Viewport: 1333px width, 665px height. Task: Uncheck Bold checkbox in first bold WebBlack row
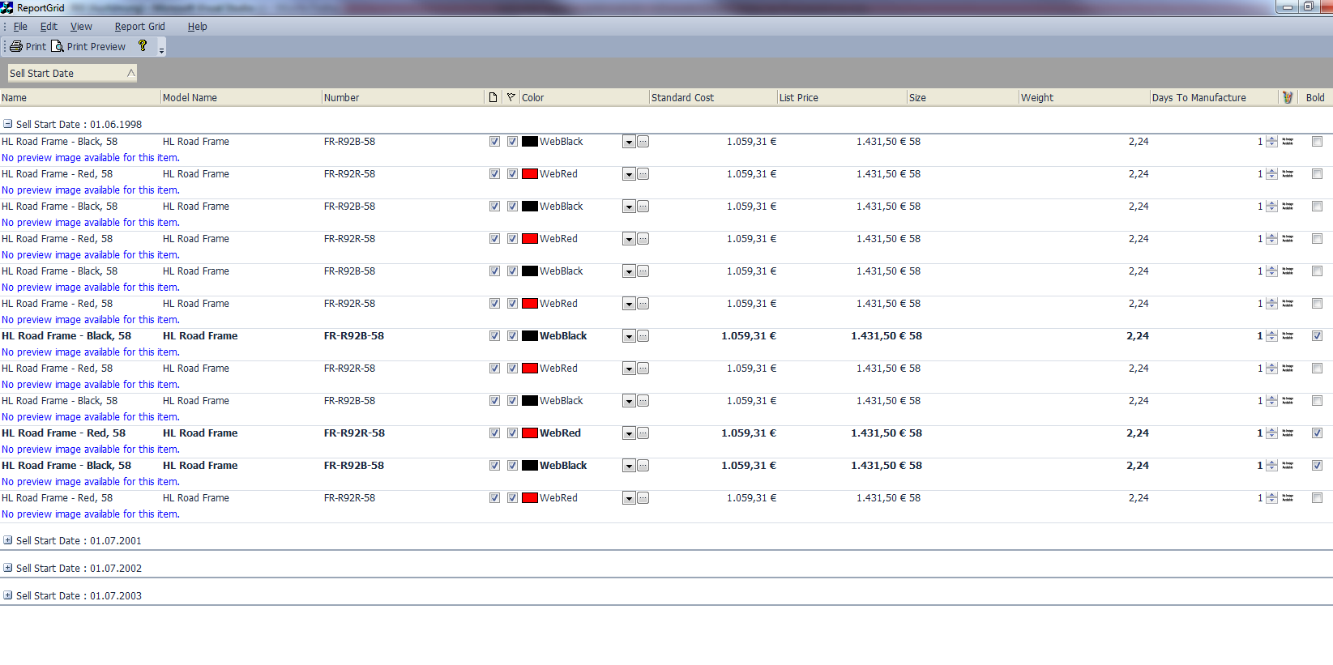tap(1317, 336)
